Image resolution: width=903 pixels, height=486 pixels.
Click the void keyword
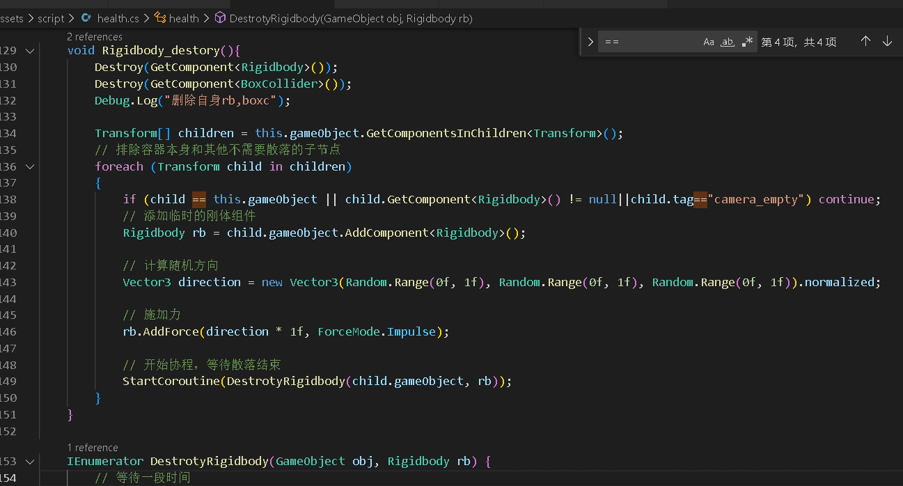point(81,51)
